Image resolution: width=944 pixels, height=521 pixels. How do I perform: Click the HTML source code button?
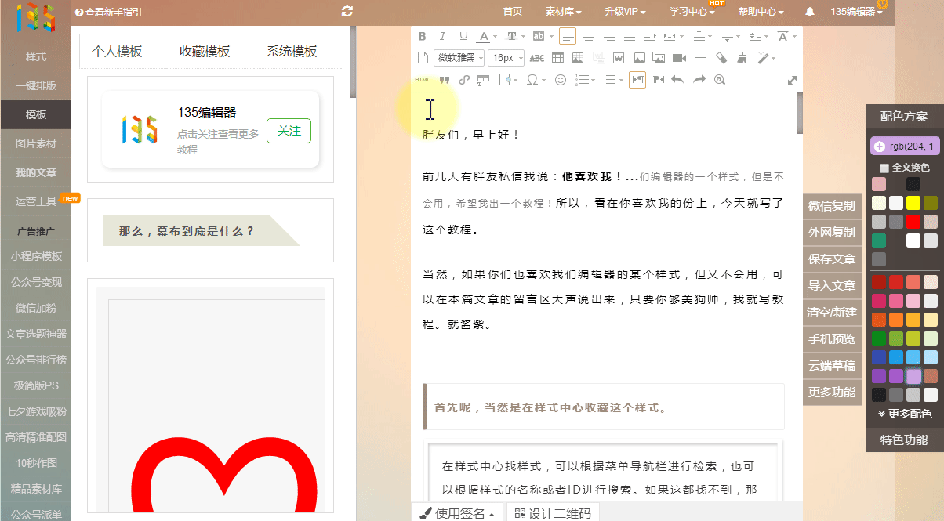tap(423, 80)
